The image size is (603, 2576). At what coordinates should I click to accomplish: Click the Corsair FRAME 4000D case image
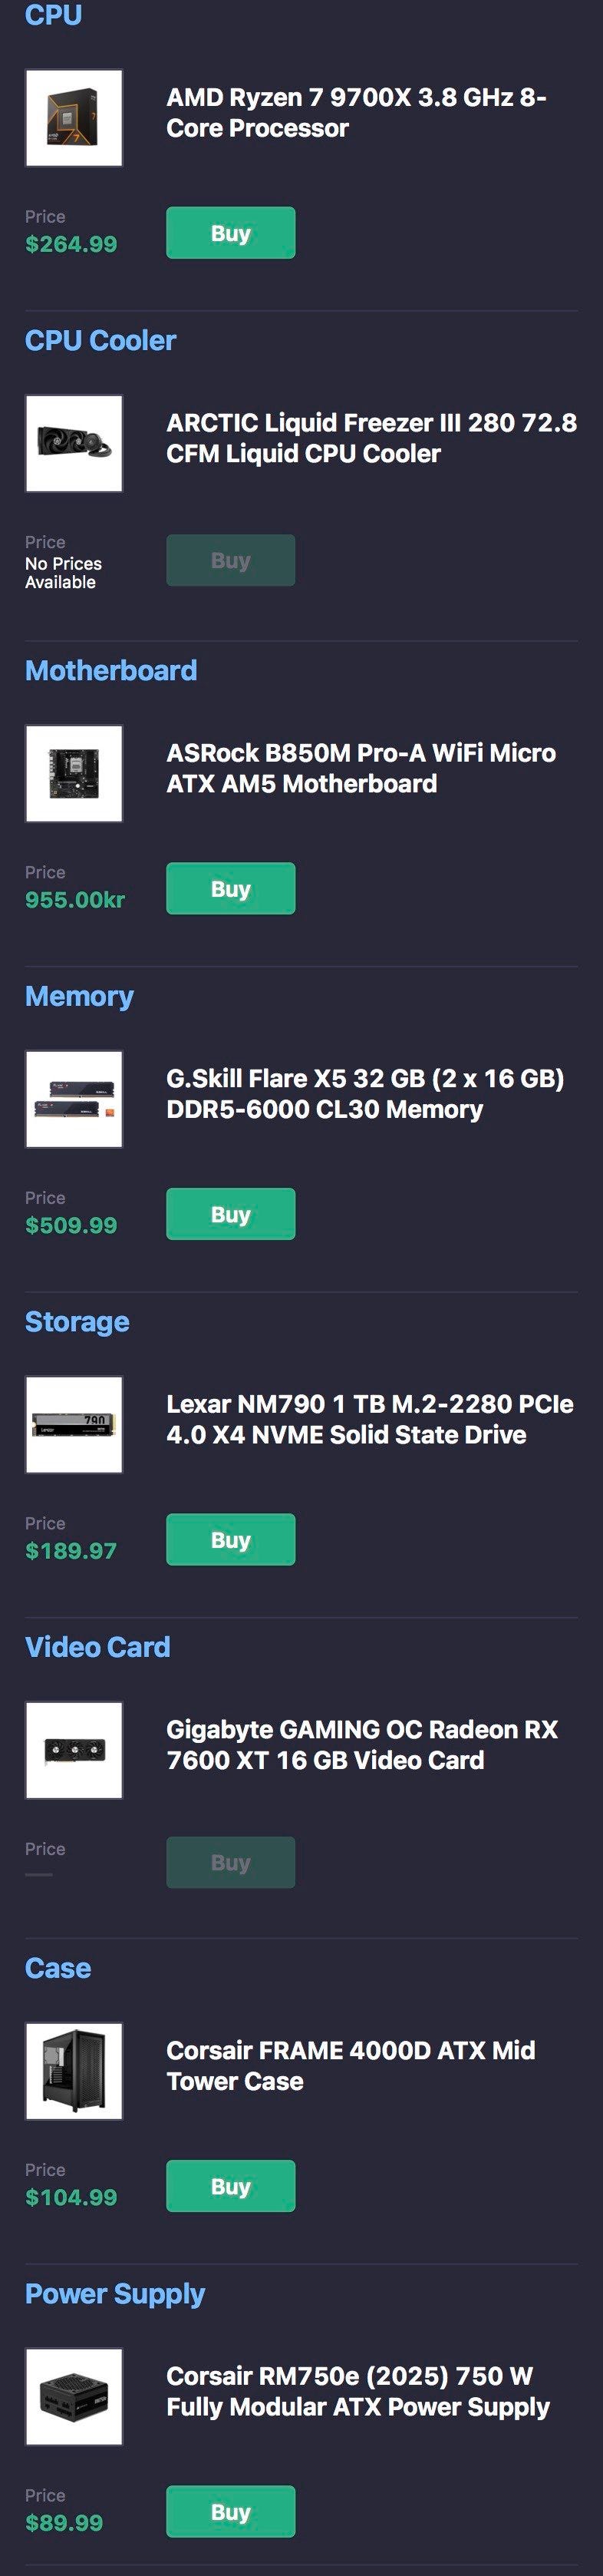coord(74,2071)
